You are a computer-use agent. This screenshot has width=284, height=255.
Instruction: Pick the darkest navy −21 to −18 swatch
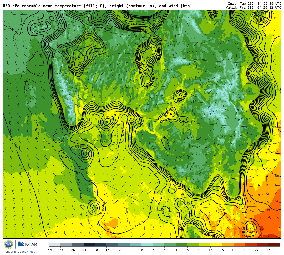89,245
